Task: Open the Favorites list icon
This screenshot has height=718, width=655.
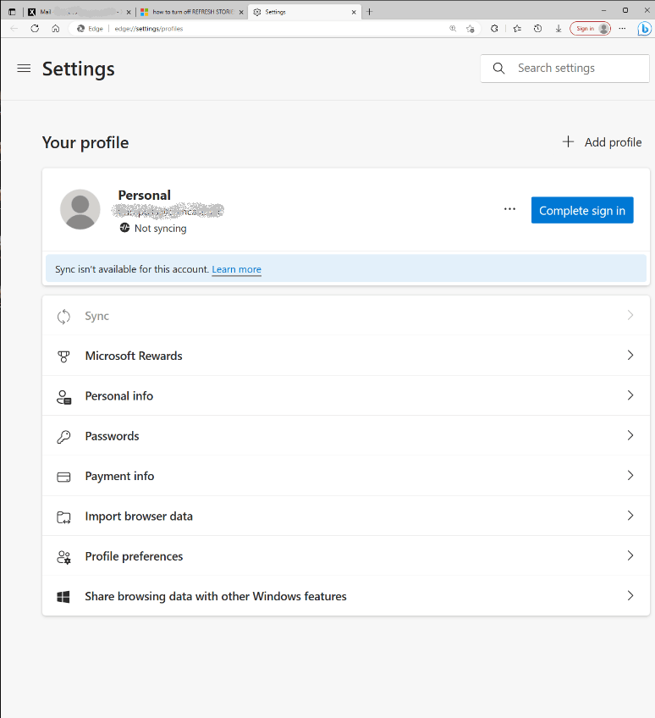Action: (516, 28)
